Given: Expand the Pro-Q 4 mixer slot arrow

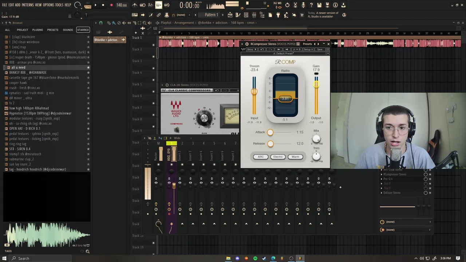Looking at the screenshot, I should 382,179.
